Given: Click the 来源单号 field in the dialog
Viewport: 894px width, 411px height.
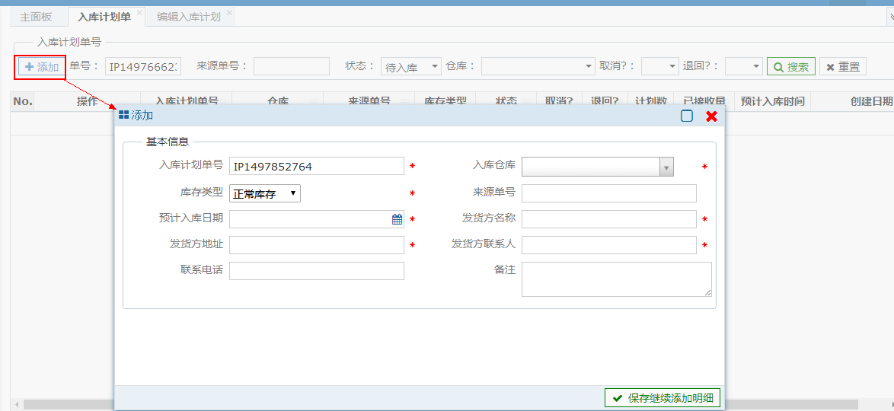Looking at the screenshot, I should click(x=609, y=193).
